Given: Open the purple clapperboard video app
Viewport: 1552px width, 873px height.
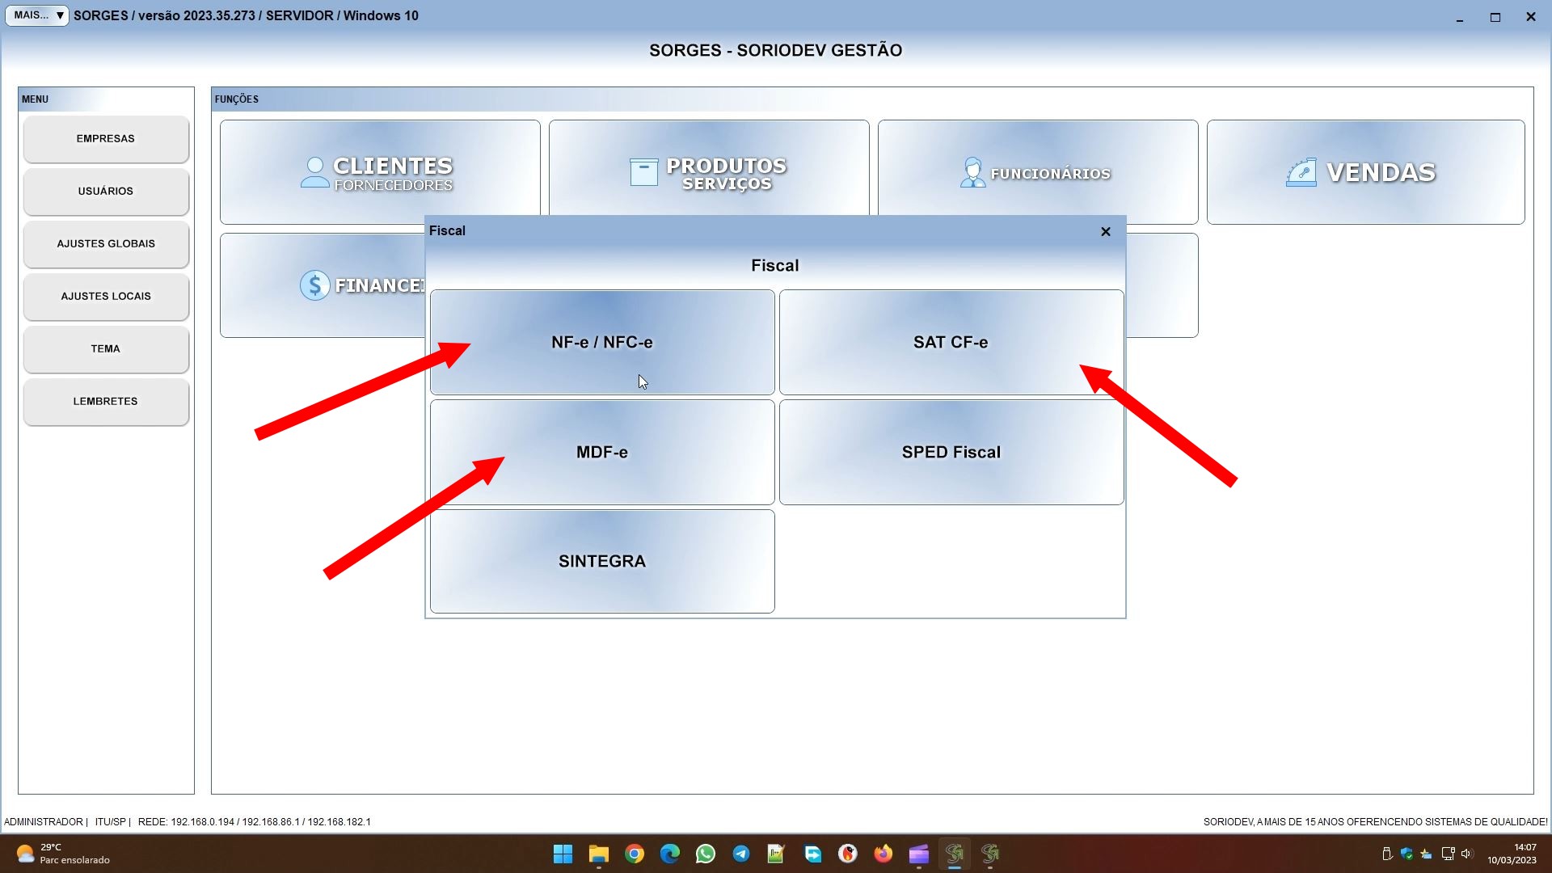Looking at the screenshot, I should [x=919, y=854].
